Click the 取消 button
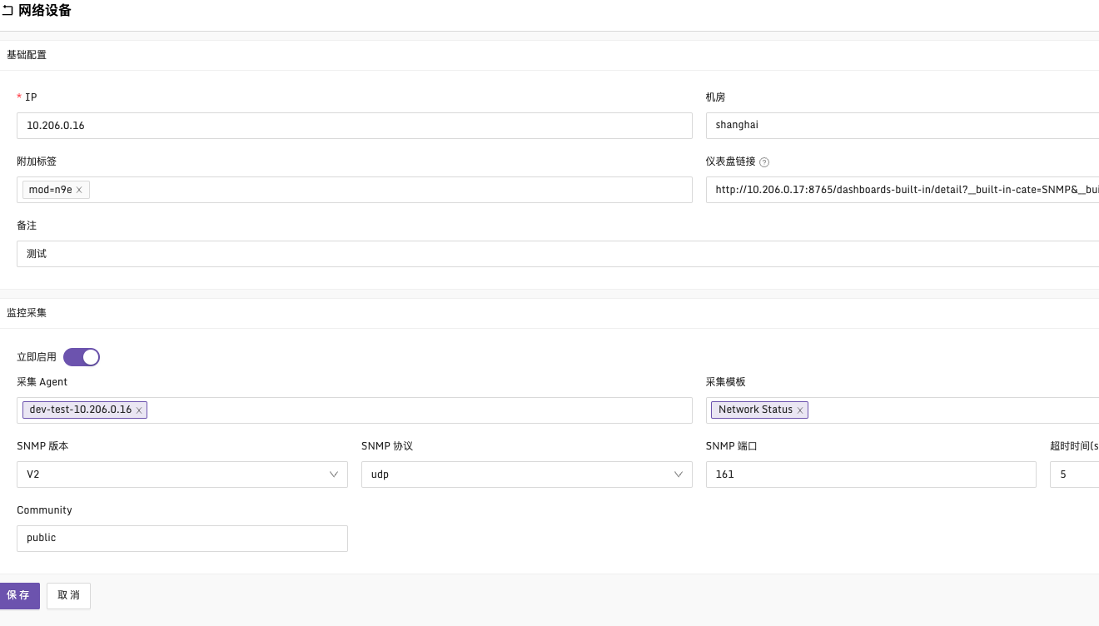 67,595
